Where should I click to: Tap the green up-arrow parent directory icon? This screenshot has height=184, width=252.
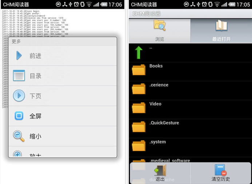pyautogui.click(x=139, y=52)
